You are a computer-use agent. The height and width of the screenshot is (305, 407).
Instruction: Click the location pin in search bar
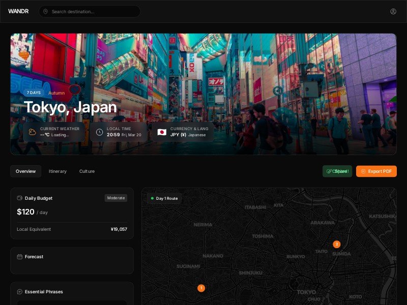pos(45,11)
